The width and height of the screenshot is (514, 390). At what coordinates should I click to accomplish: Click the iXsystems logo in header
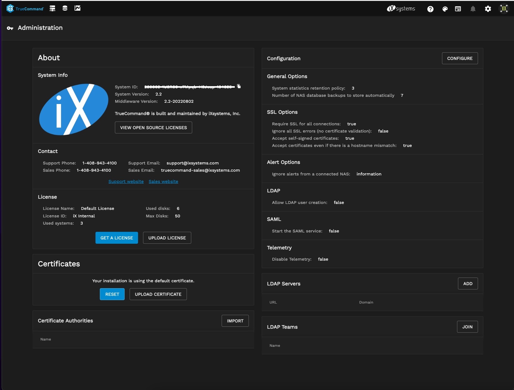point(401,9)
